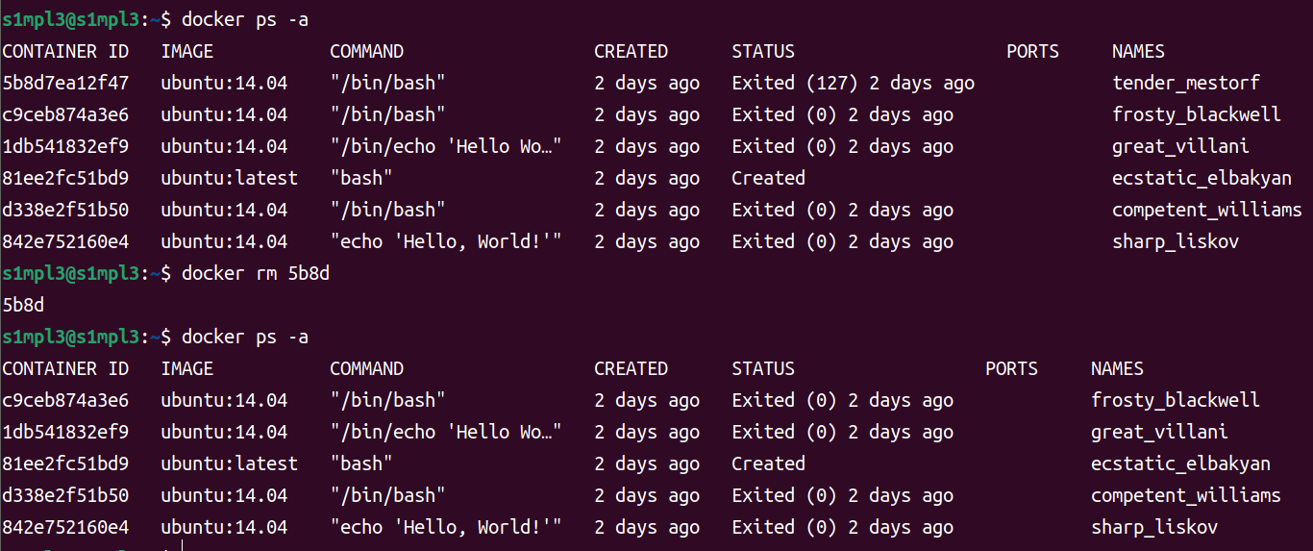Click ecstatic_elbakyan in the first listing

coord(1202,178)
